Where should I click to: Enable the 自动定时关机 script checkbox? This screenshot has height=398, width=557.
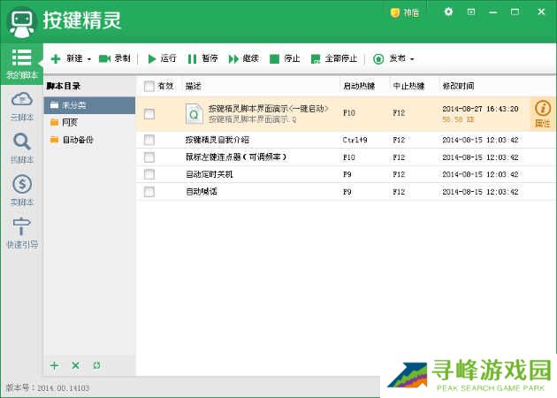149,174
